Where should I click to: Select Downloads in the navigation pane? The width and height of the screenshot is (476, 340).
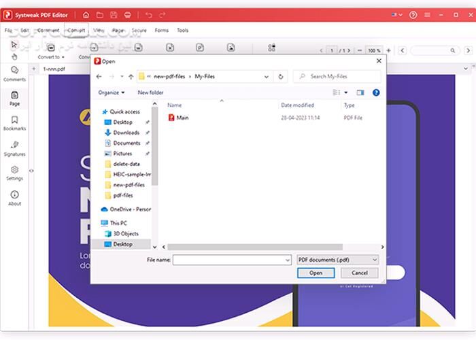click(123, 133)
